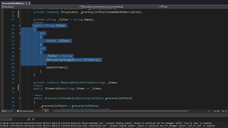Viewport: 228px width, 128px height.
Task: Collapse the GroceryListViewModel constructor on line 36
Action: [x=20, y=98]
